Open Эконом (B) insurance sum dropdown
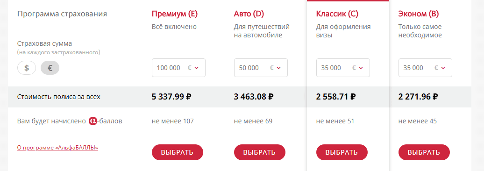484x171 pixels. [x=425, y=68]
